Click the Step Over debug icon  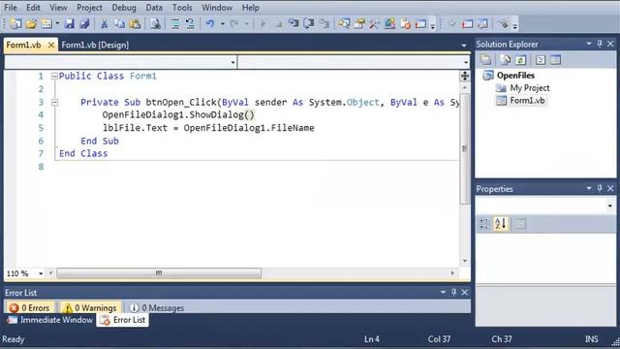click(x=308, y=24)
